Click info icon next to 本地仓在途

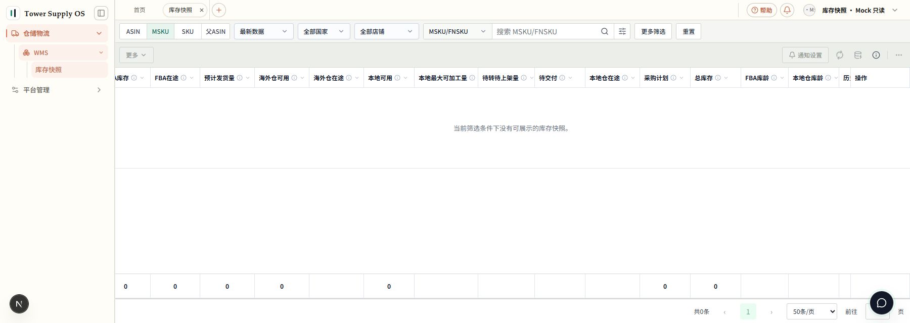(x=625, y=78)
